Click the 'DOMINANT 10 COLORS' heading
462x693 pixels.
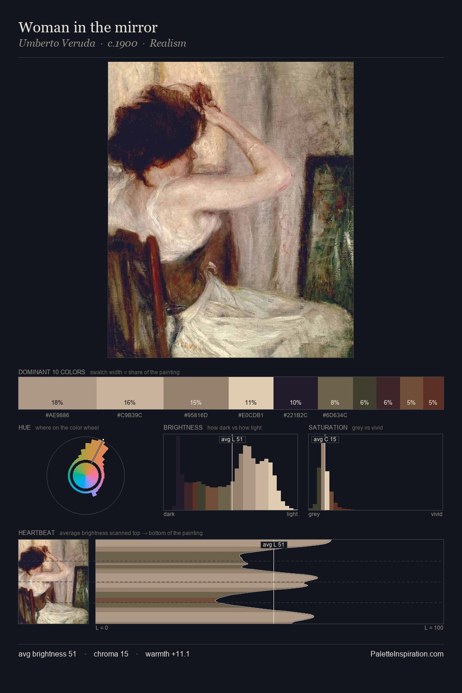coord(52,372)
